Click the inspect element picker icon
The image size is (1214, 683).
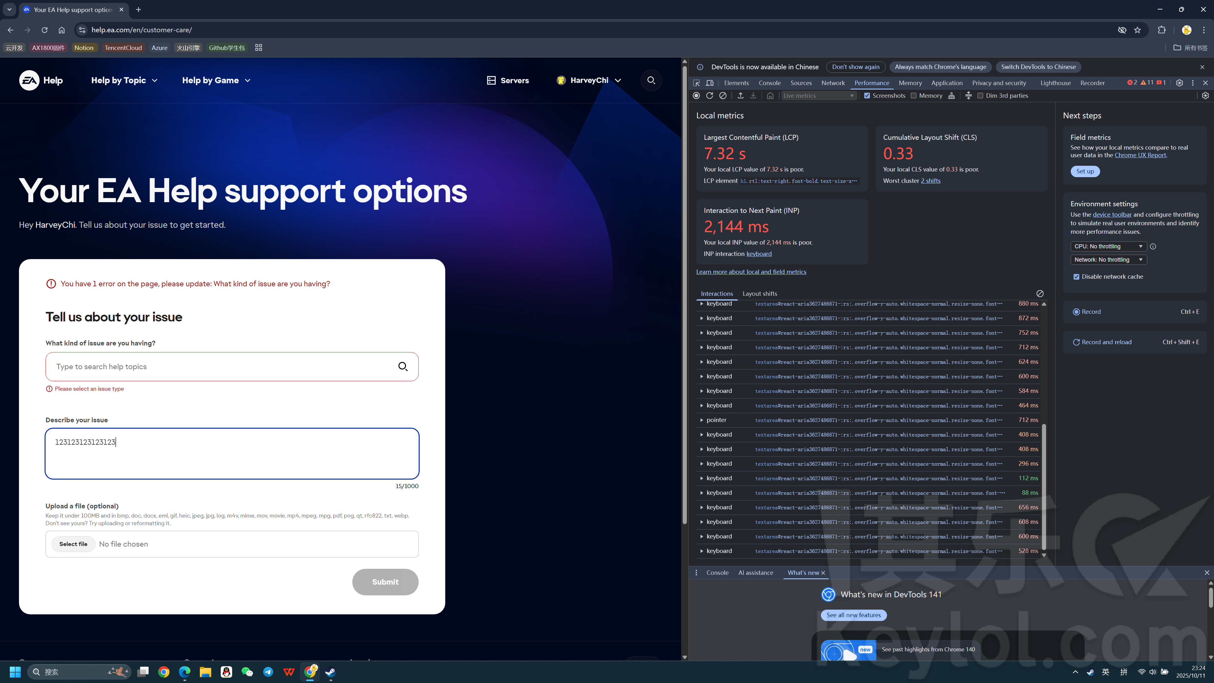[696, 83]
